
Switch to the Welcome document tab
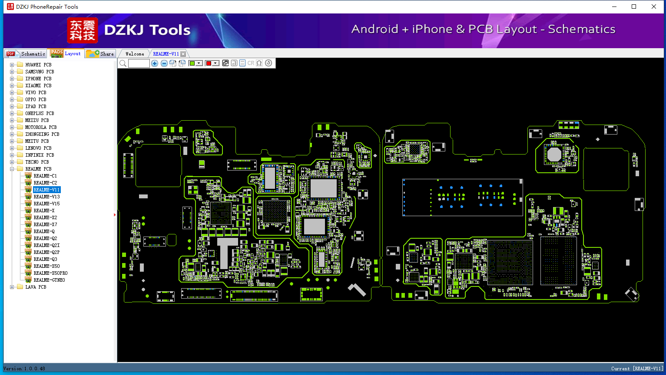[x=135, y=54]
